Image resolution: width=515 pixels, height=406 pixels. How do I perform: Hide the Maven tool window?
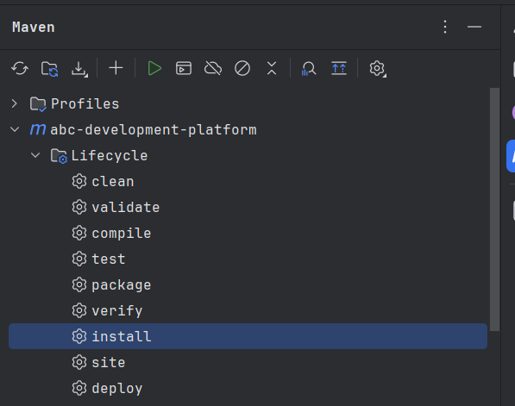coord(474,27)
